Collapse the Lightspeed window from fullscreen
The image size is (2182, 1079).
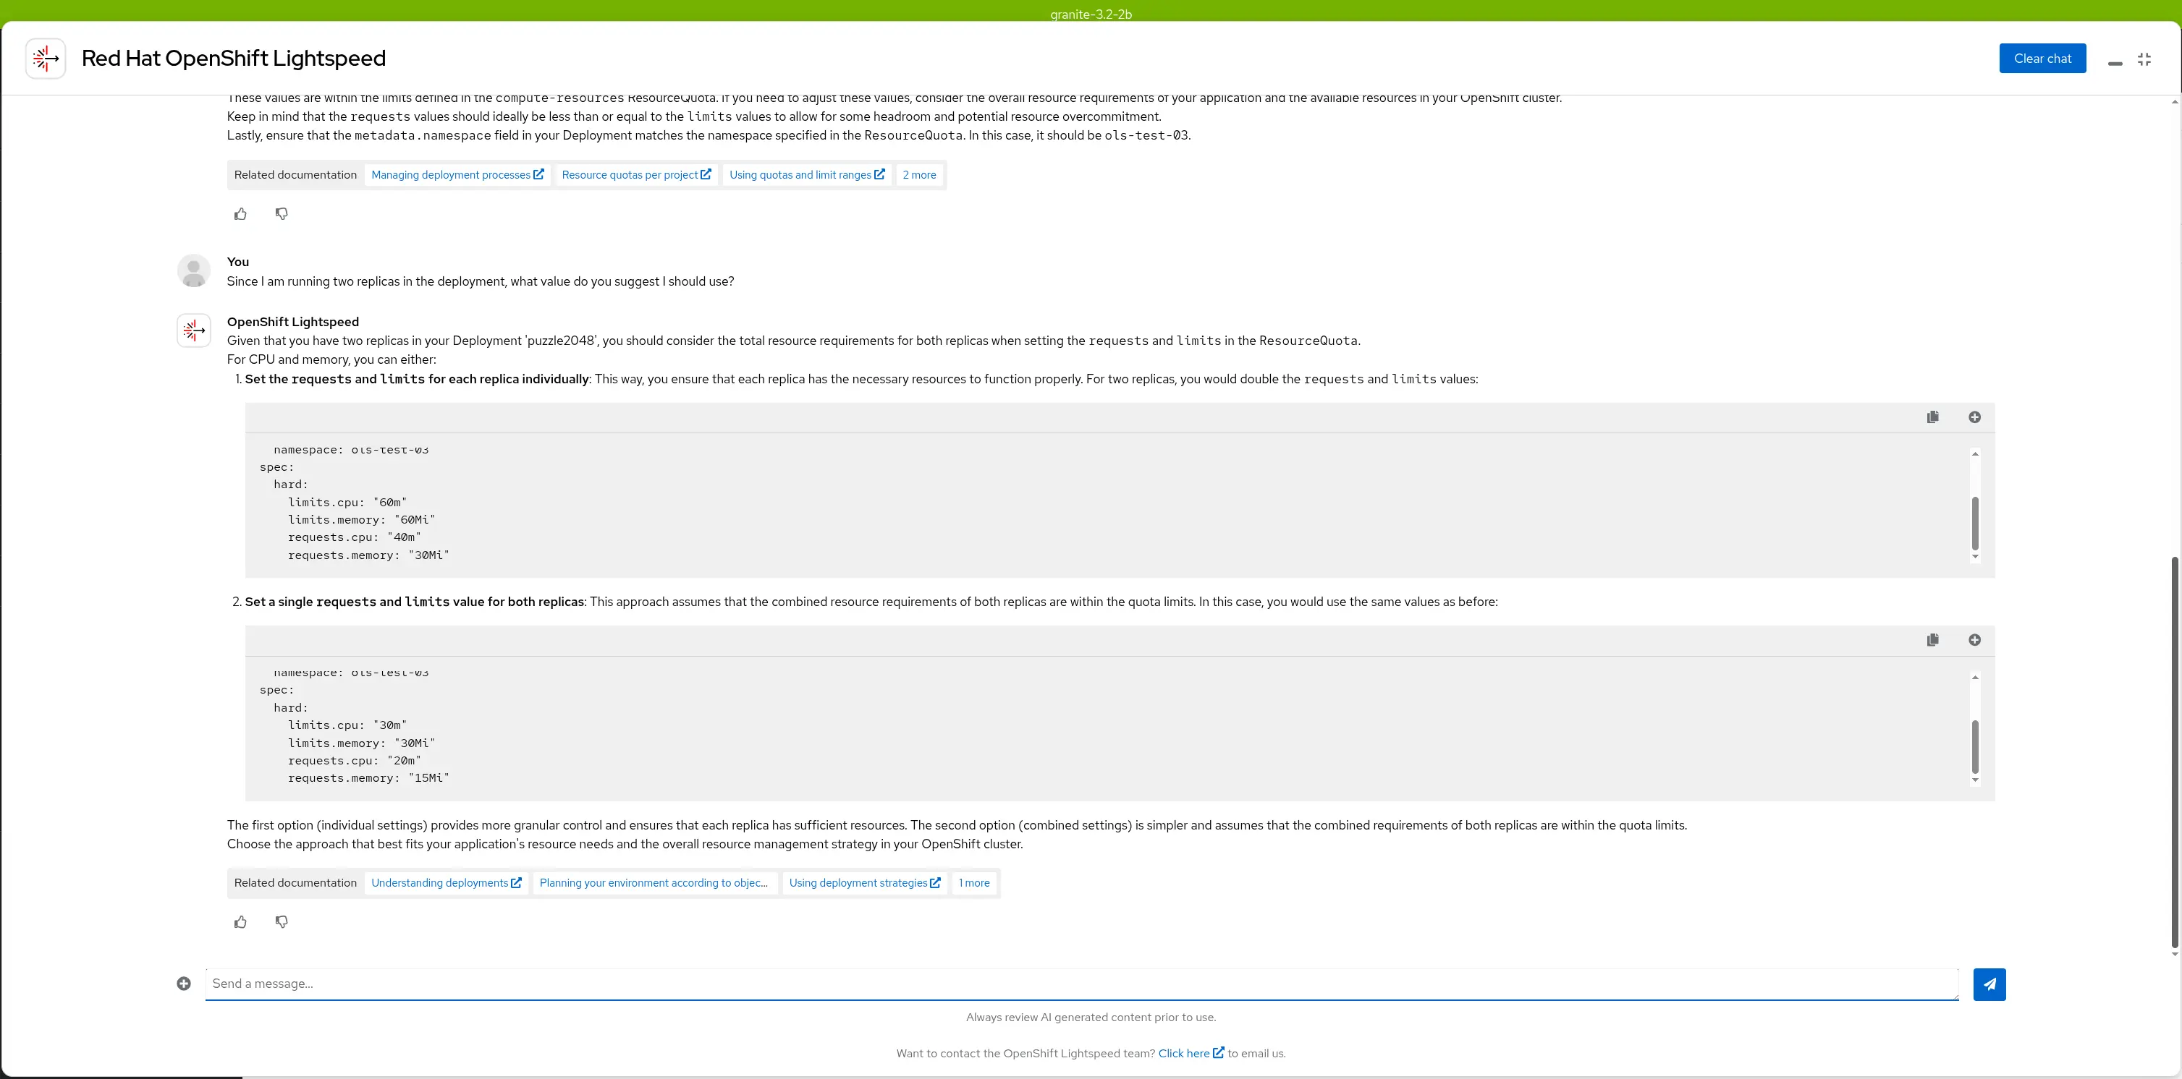pyautogui.click(x=2145, y=59)
